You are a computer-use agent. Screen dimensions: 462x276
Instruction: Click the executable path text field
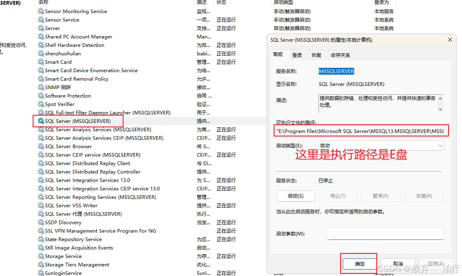tap(361, 131)
